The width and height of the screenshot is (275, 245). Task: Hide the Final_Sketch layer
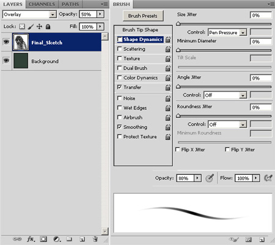click(6, 42)
